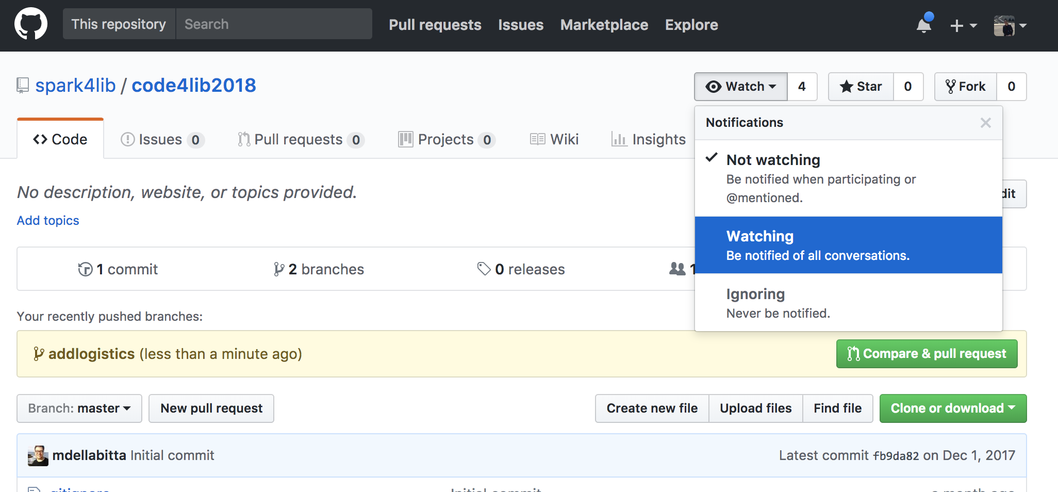The image size is (1058, 492).
Task: Click Add topics link
Action: point(48,220)
